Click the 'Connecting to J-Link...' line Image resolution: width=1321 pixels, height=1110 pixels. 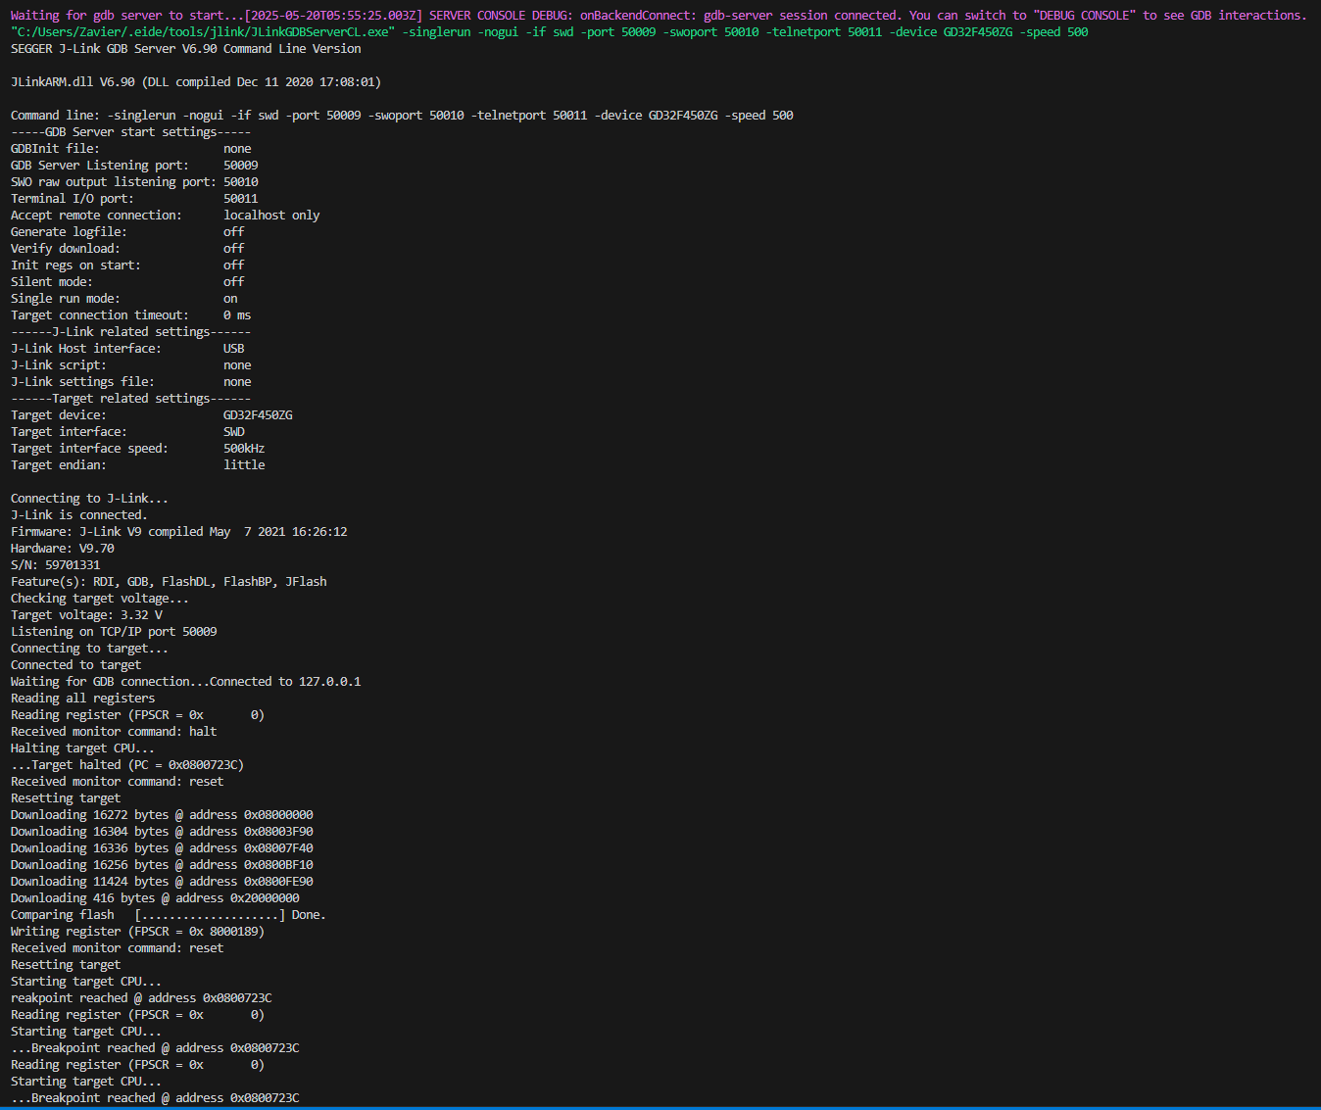[x=89, y=499]
